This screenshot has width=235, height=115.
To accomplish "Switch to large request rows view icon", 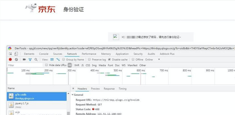I will pyautogui.click(x=52, y=59).
